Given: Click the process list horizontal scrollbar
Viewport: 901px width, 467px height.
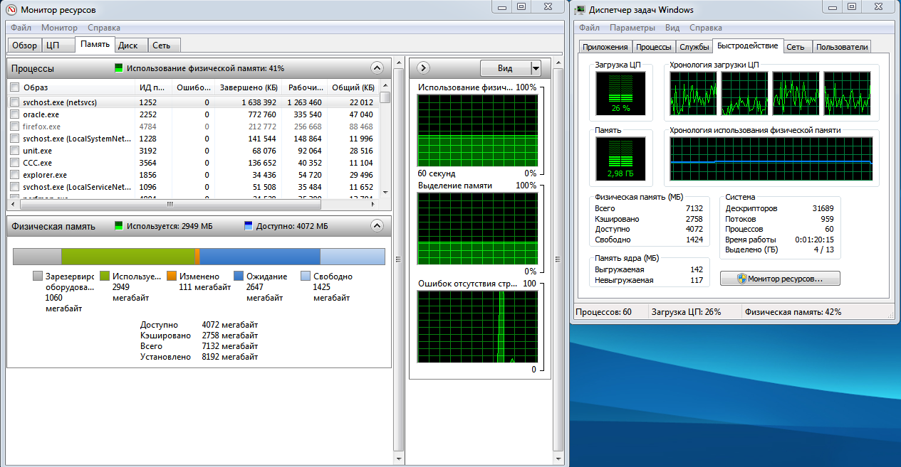Looking at the screenshot, I should [x=170, y=204].
